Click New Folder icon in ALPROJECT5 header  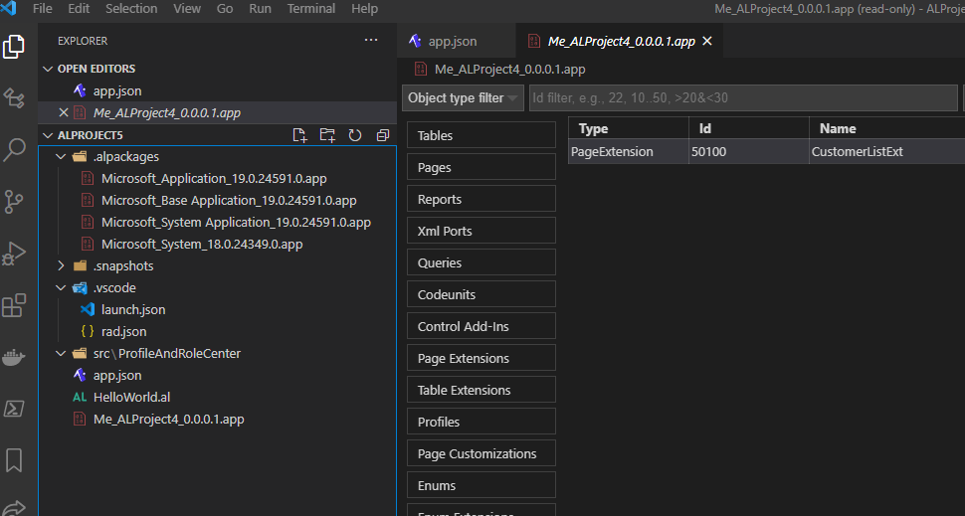pyautogui.click(x=327, y=135)
